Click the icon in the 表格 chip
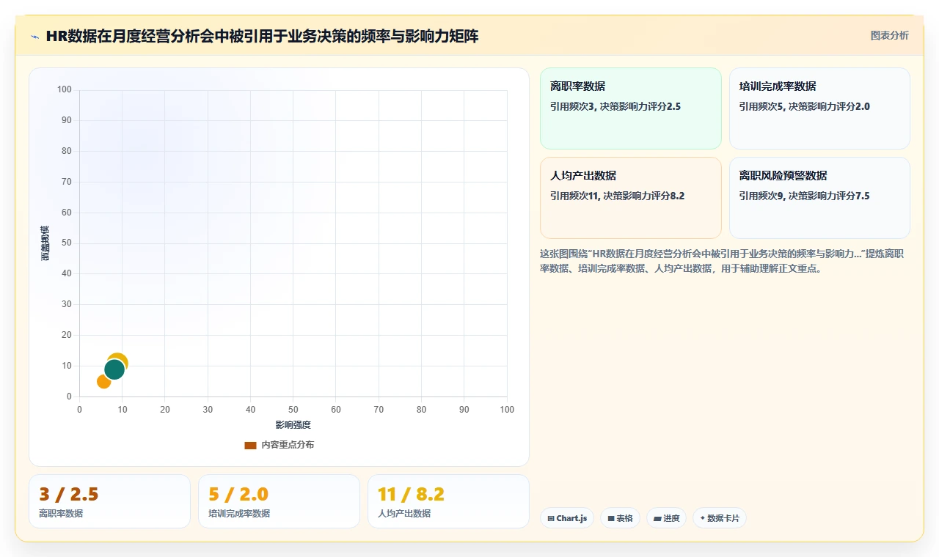The width and height of the screenshot is (939, 557). (610, 518)
